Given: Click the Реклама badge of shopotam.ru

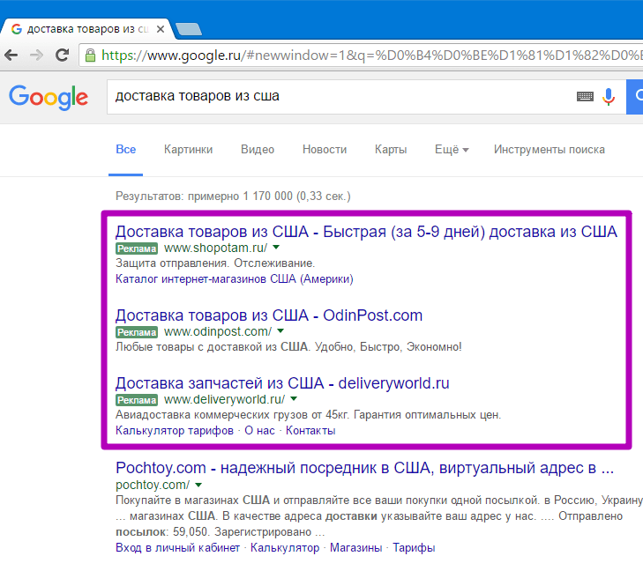Looking at the screenshot, I should 137,248.
